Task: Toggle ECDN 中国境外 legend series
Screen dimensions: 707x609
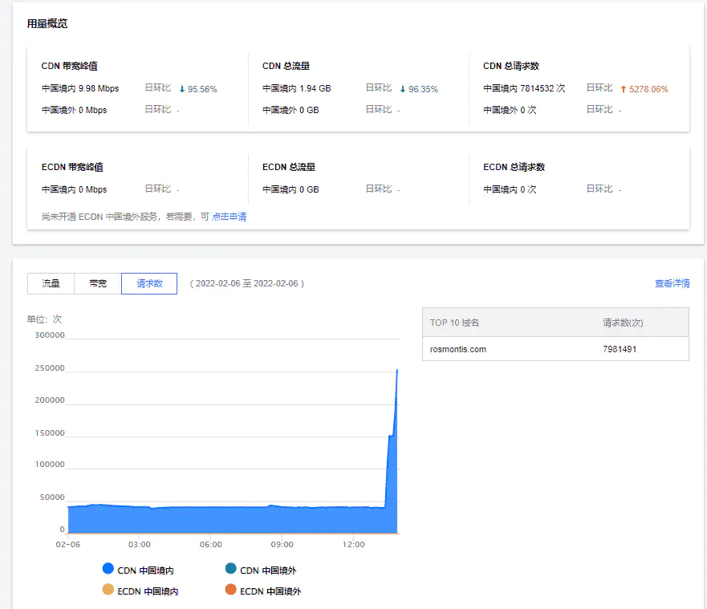Action: 263,591
